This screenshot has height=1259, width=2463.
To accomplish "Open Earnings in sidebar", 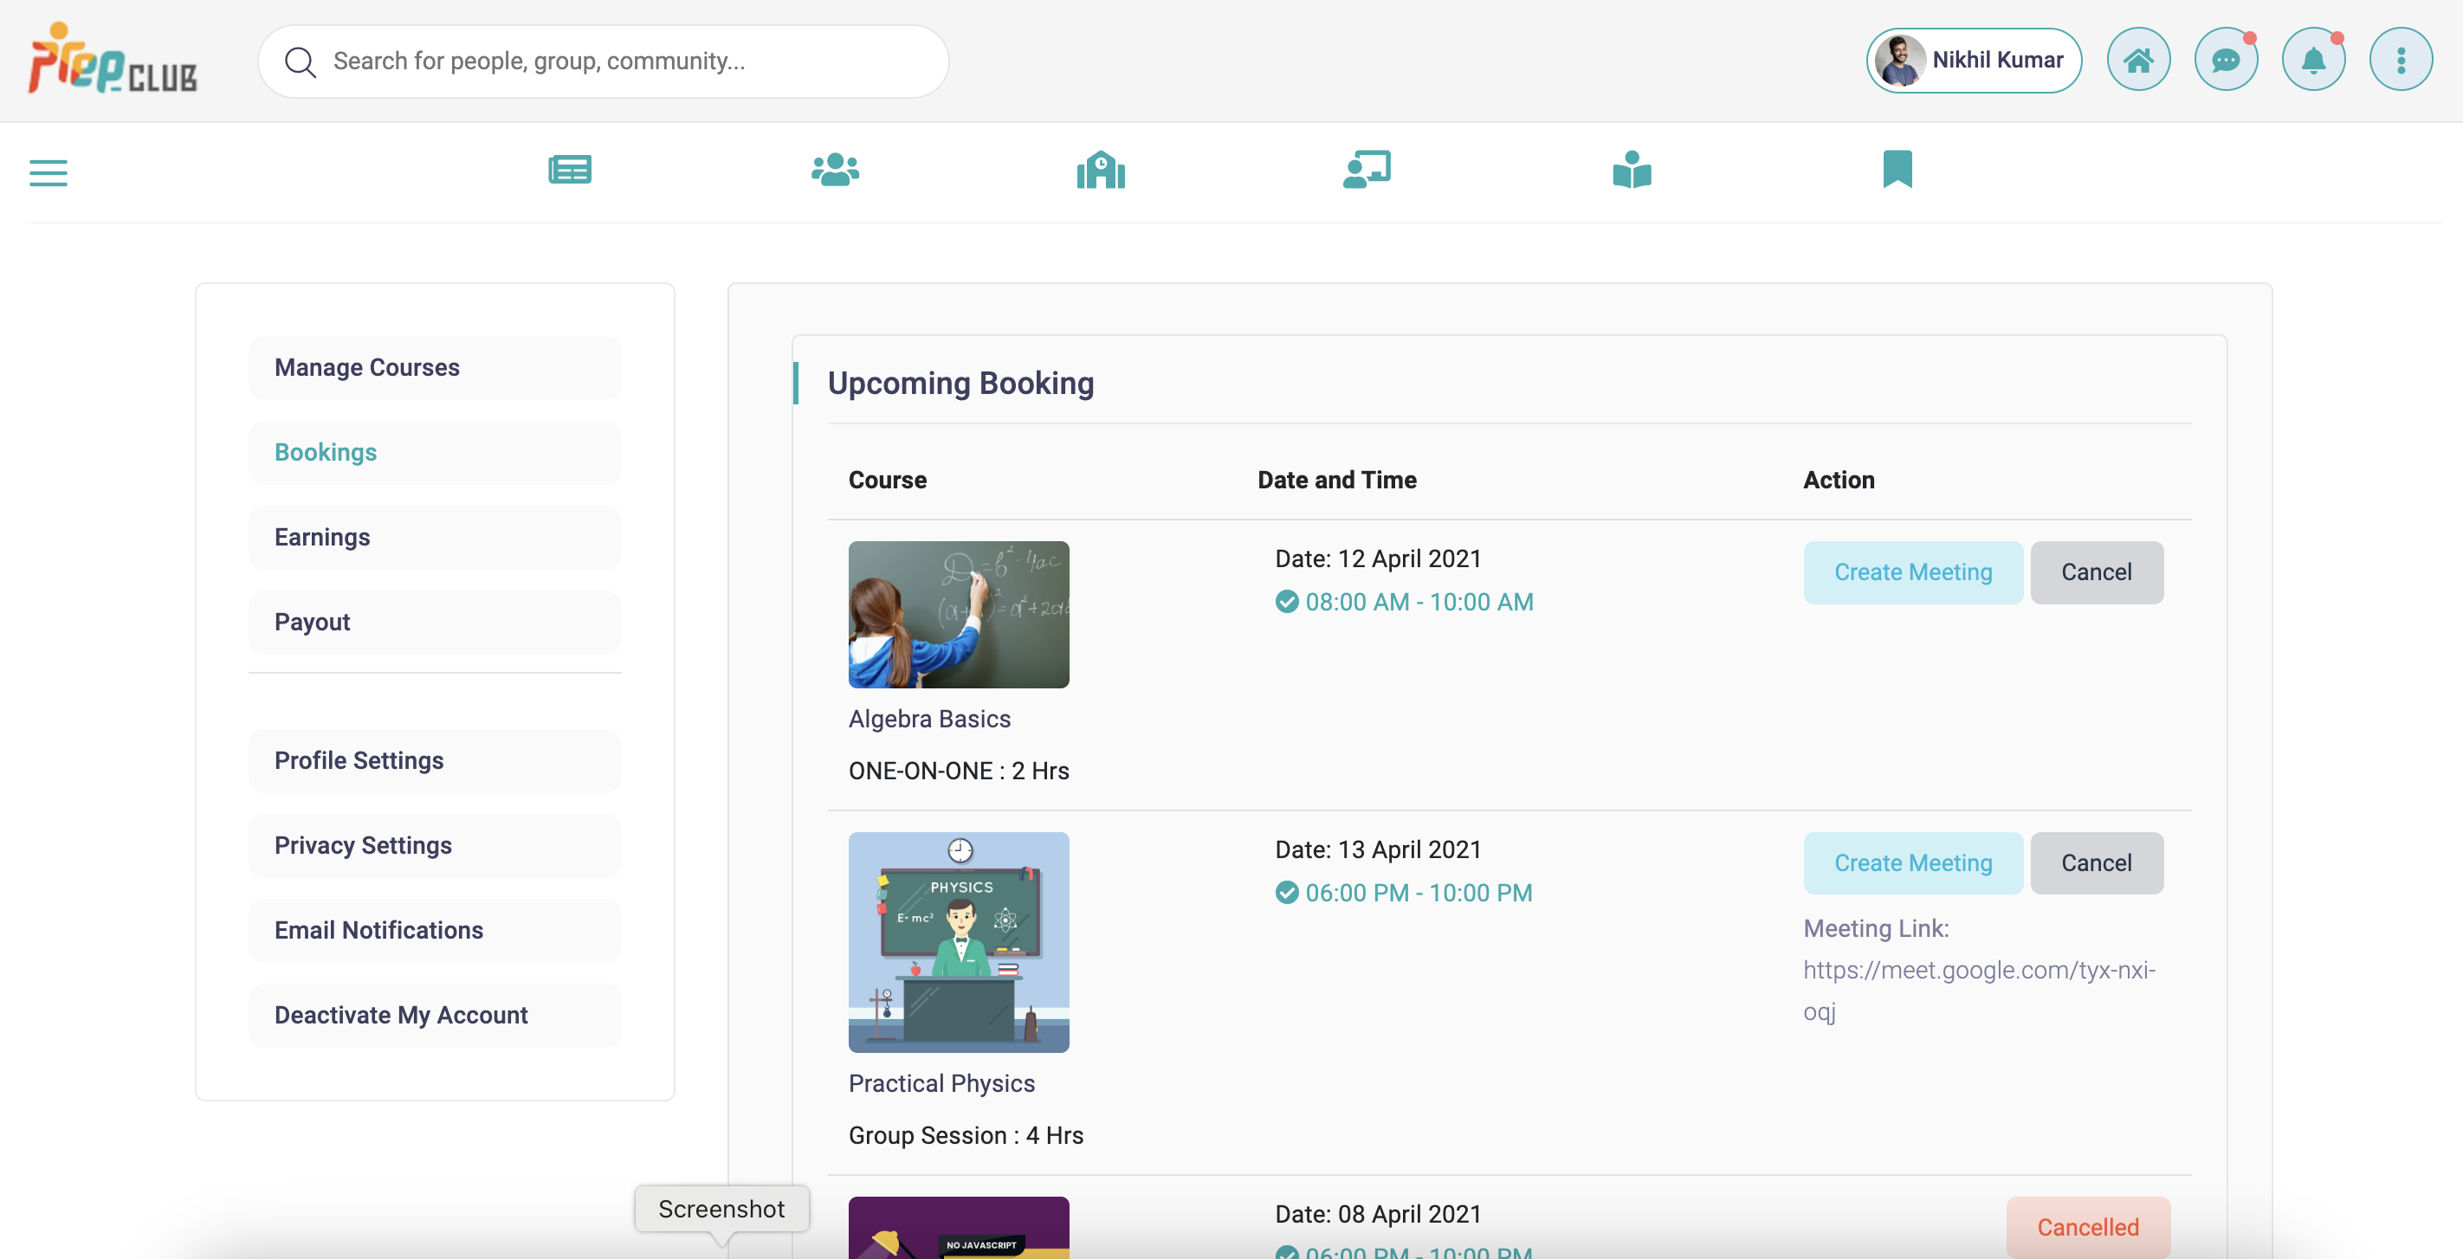I will [x=435, y=537].
